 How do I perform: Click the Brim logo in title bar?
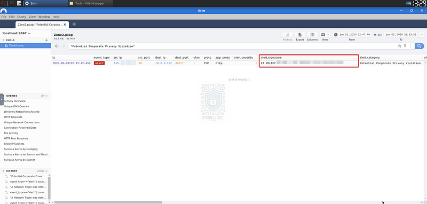(x=4, y=11)
